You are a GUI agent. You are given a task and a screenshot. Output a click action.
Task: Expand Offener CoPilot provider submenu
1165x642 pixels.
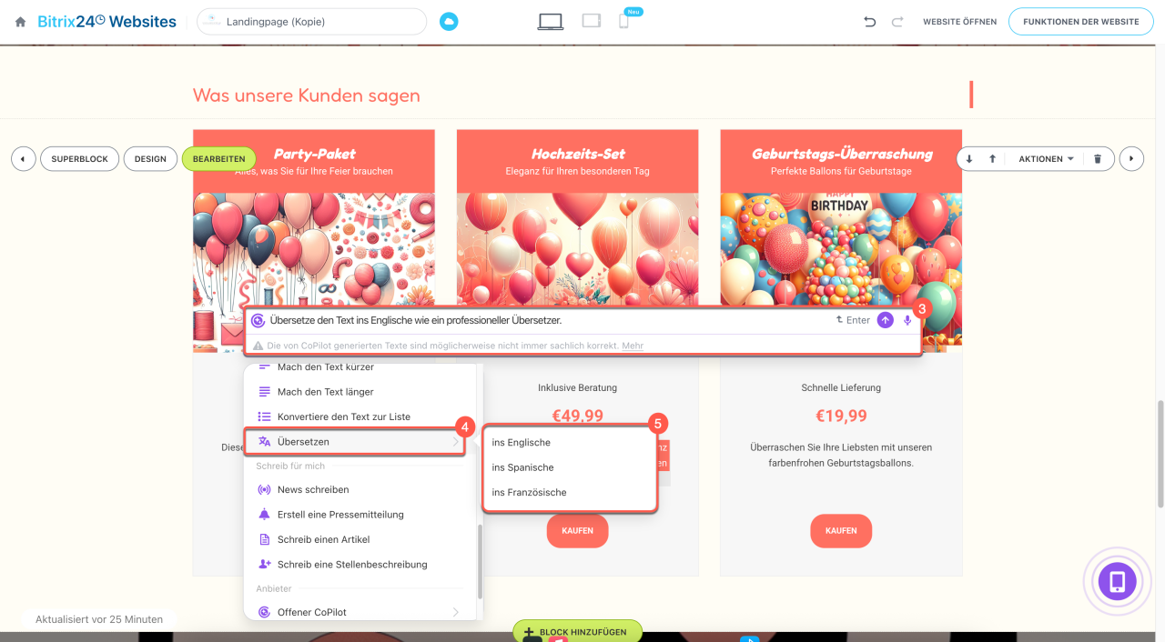pyautogui.click(x=359, y=612)
